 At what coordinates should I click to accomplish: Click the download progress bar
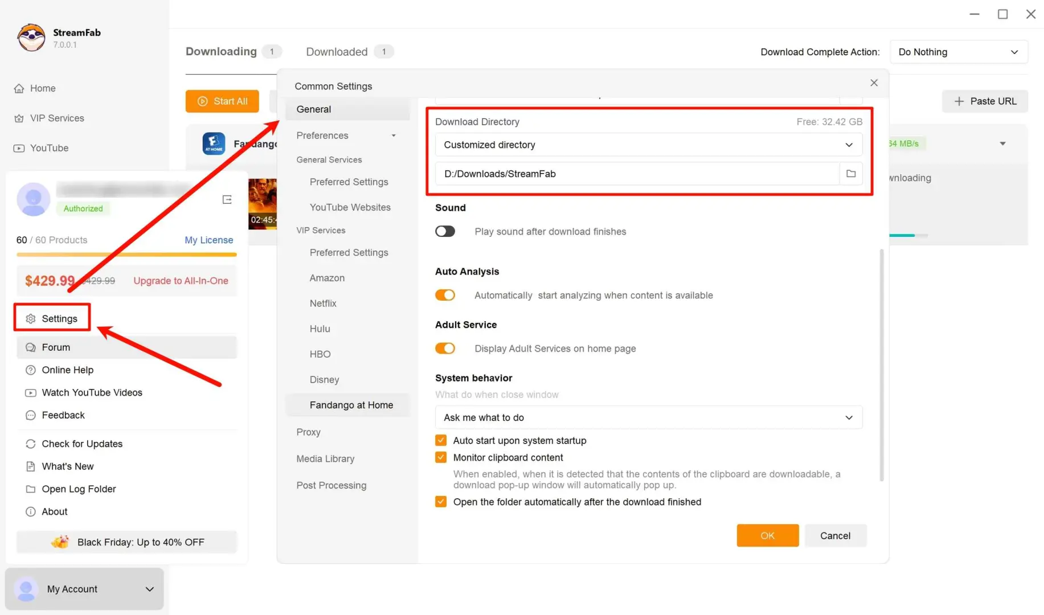pyautogui.click(x=908, y=235)
